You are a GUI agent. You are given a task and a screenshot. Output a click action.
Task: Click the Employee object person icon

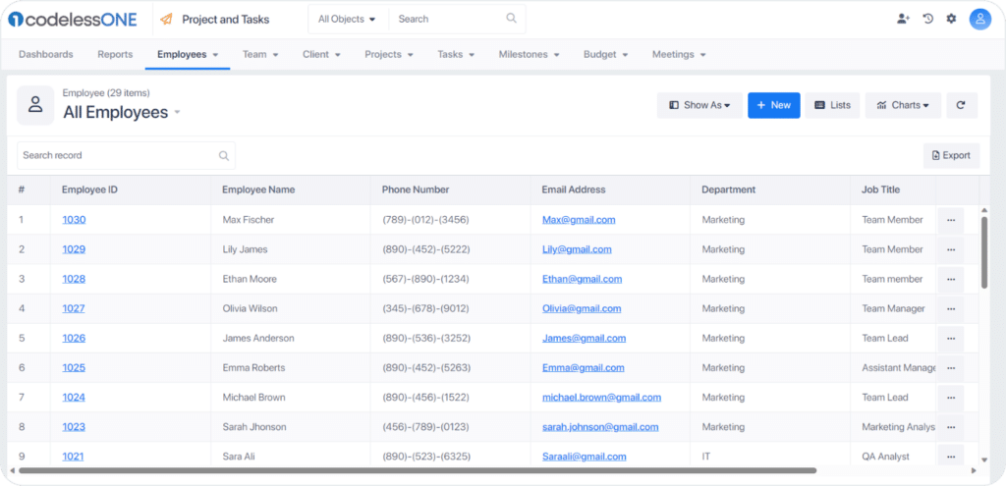click(35, 105)
